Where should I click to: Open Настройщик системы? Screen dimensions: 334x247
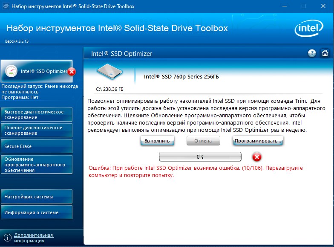pyautogui.click(x=37, y=196)
